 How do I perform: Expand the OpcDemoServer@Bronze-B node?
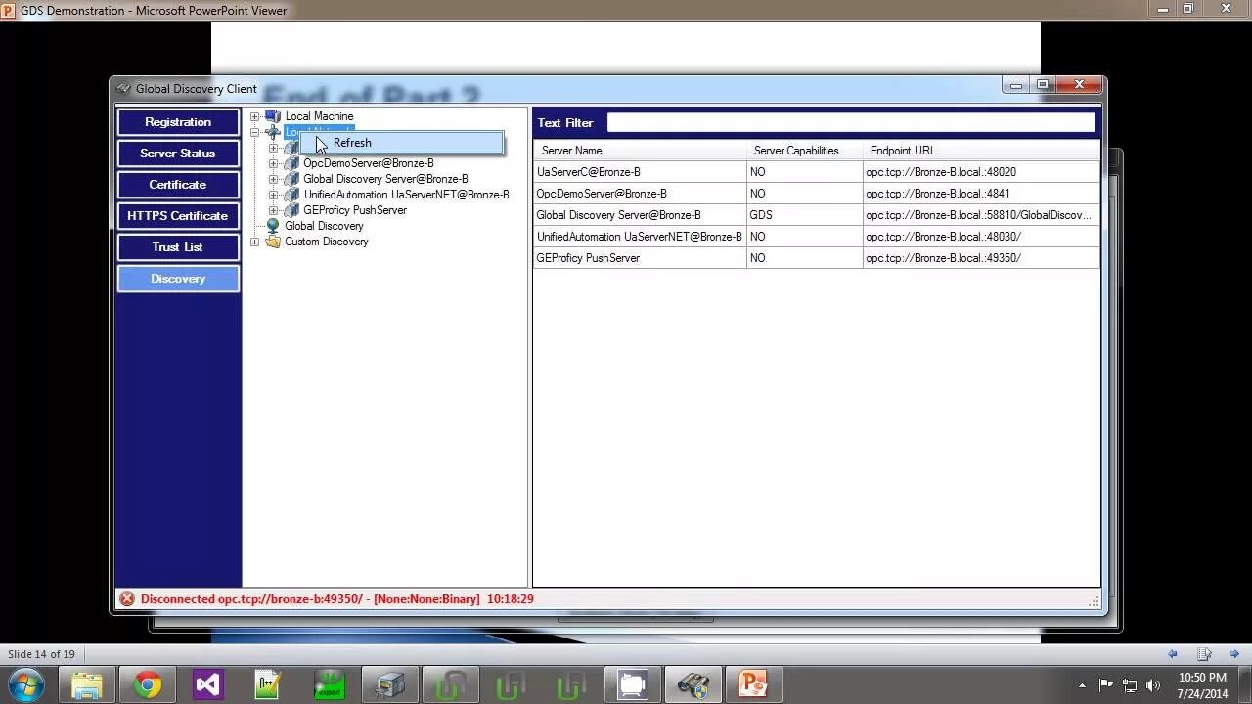tap(274, 163)
